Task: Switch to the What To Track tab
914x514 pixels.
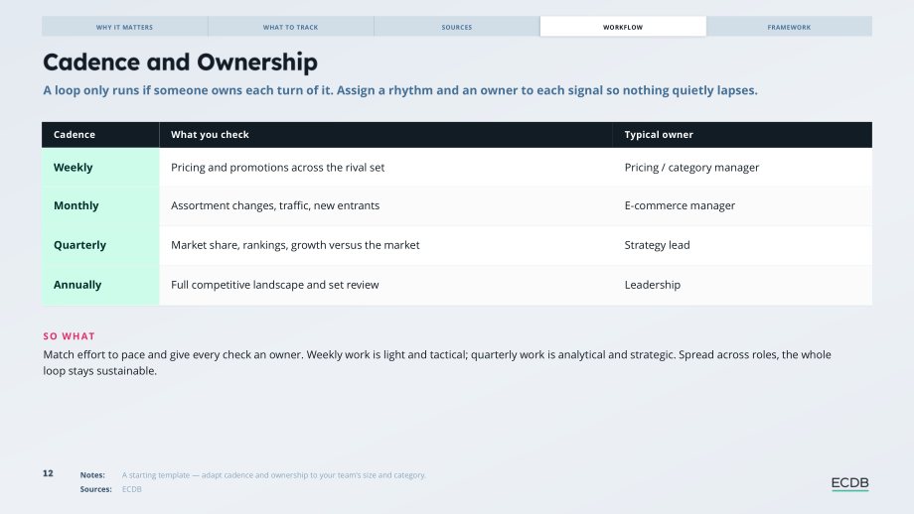Action: pyautogui.click(x=291, y=27)
